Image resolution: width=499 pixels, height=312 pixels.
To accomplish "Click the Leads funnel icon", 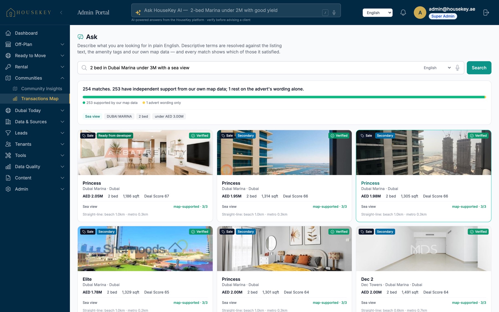I will click(x=8, y=133).
